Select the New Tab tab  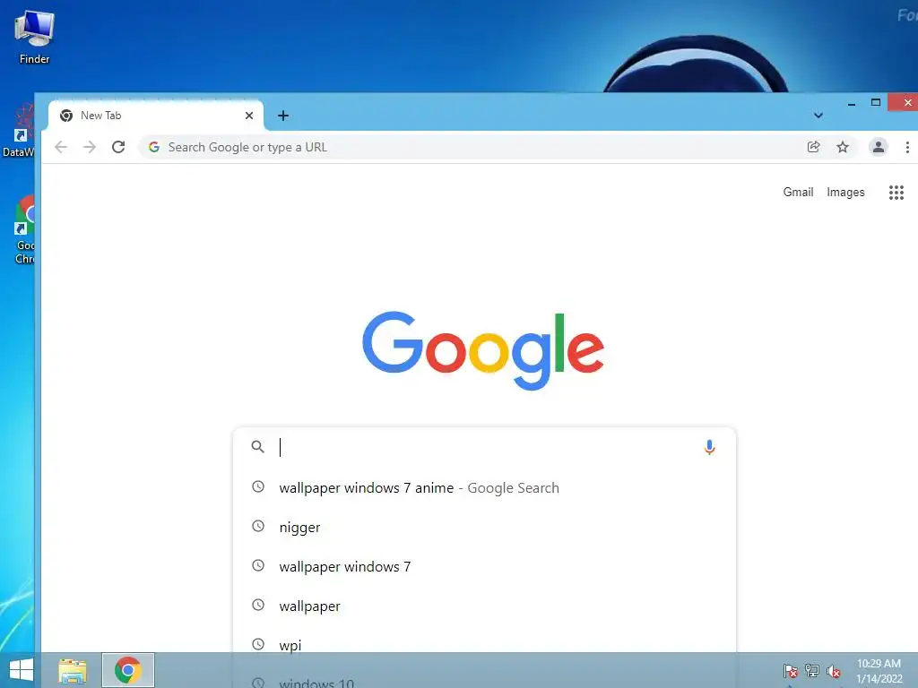pyautogui.click(x=154, y=116)
